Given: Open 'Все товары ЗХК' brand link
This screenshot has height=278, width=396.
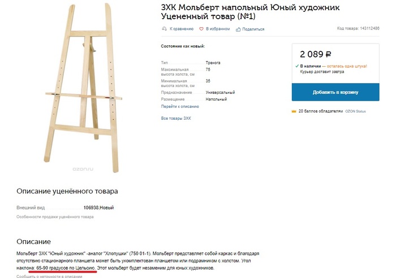Looking at the screenshot, I should [176, 118].
